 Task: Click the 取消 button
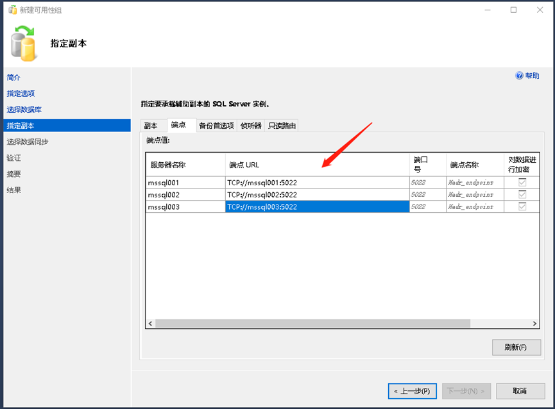point(520,391)
